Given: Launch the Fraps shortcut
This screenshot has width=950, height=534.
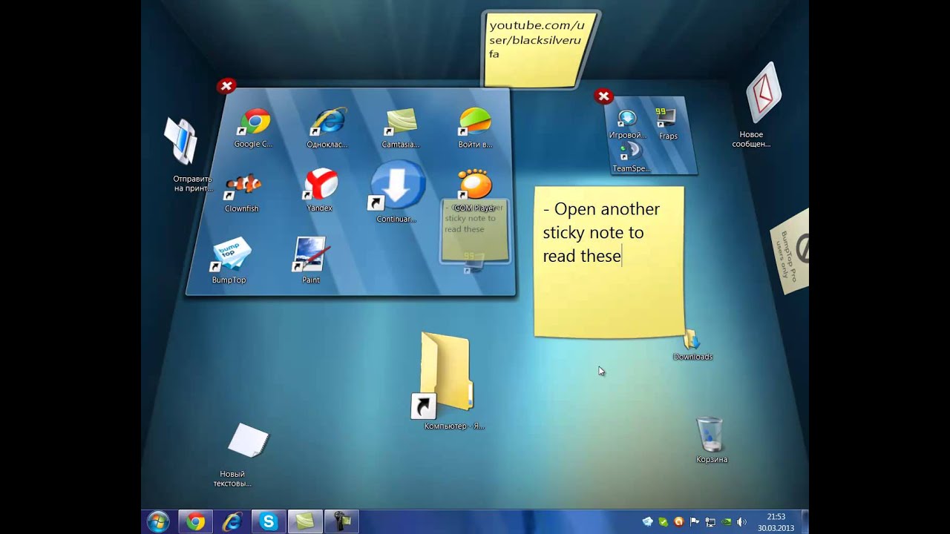Looking at the screenshot, I should [665, 119].
